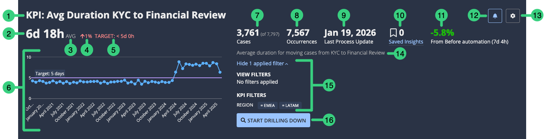The height and width of the screenshot is (139, 545).
Task: Click the 'Jan 19, 2026' last update date
Action: pos(350,33)
